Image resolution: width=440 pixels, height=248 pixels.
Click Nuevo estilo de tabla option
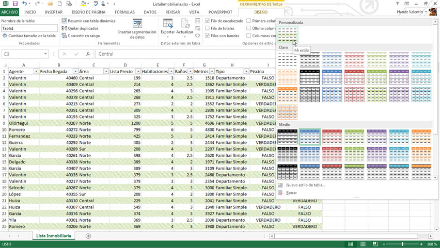coord(305,185)
